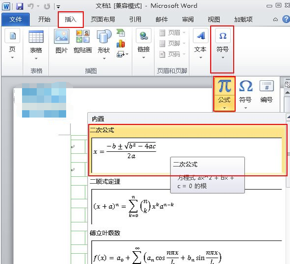The height and width of the screenshot is (264, 290).
Task: Switch to the 加载项 Add-ins tab
Action: (243, 20)
